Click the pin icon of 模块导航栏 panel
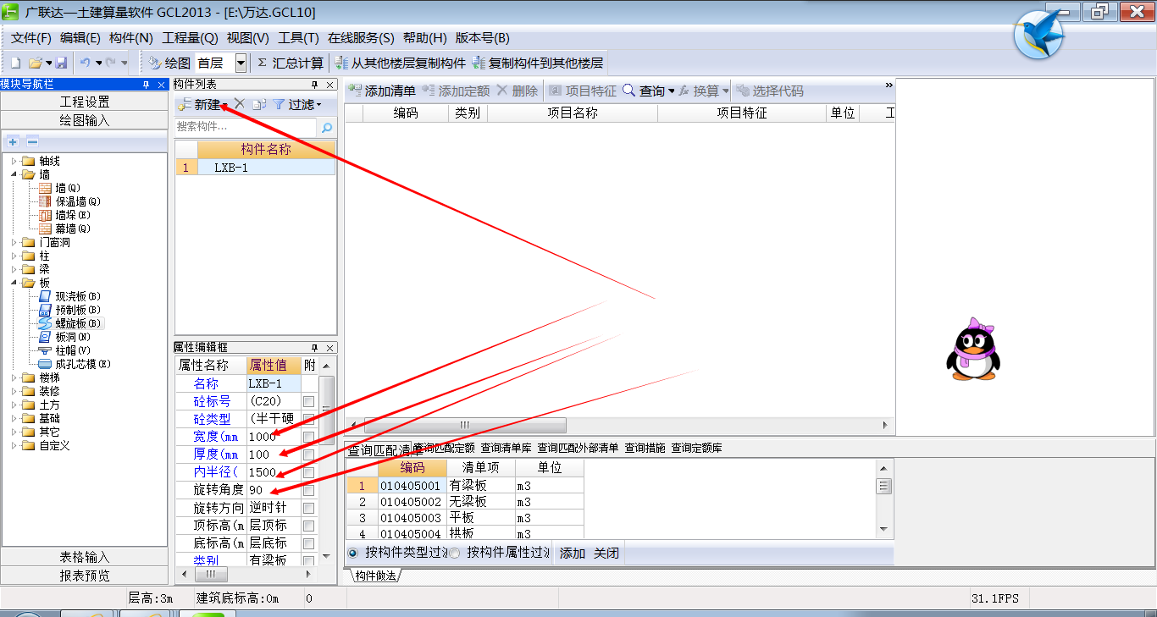This screenshot has height=617, width=1157. point(145,84)
